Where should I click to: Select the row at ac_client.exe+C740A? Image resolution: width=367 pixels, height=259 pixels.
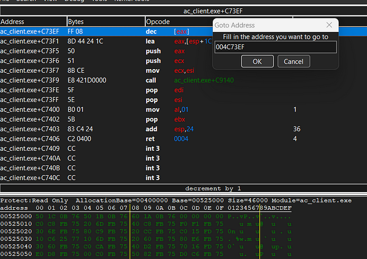pos(183,159)
